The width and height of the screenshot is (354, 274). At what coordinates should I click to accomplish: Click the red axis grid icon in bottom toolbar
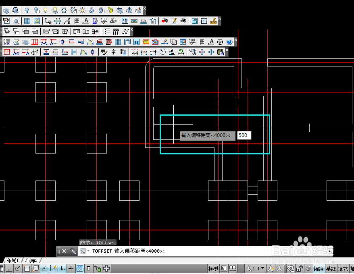tap(7, 52)
